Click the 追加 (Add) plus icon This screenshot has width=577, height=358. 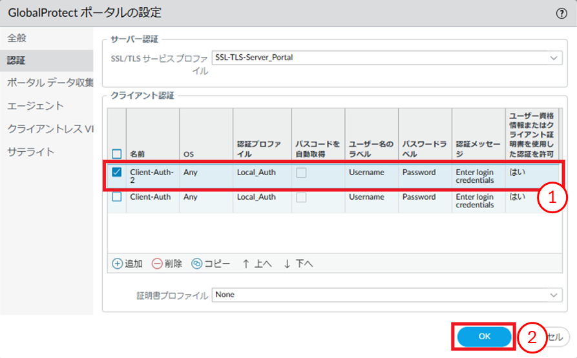click(117, 264)
